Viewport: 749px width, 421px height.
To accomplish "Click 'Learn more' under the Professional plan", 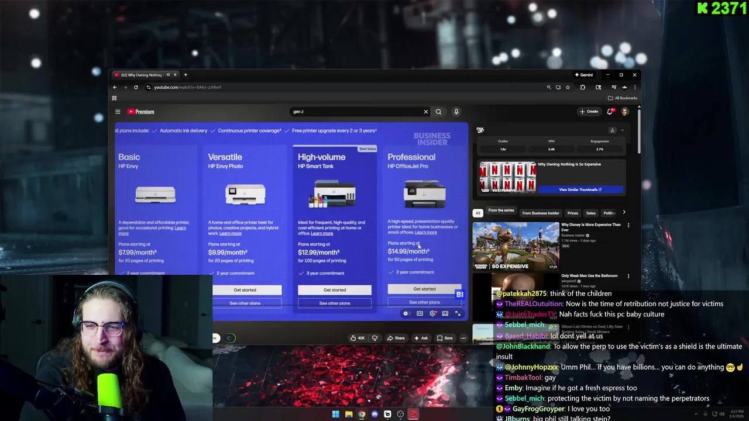I will [x=425, y=232].
